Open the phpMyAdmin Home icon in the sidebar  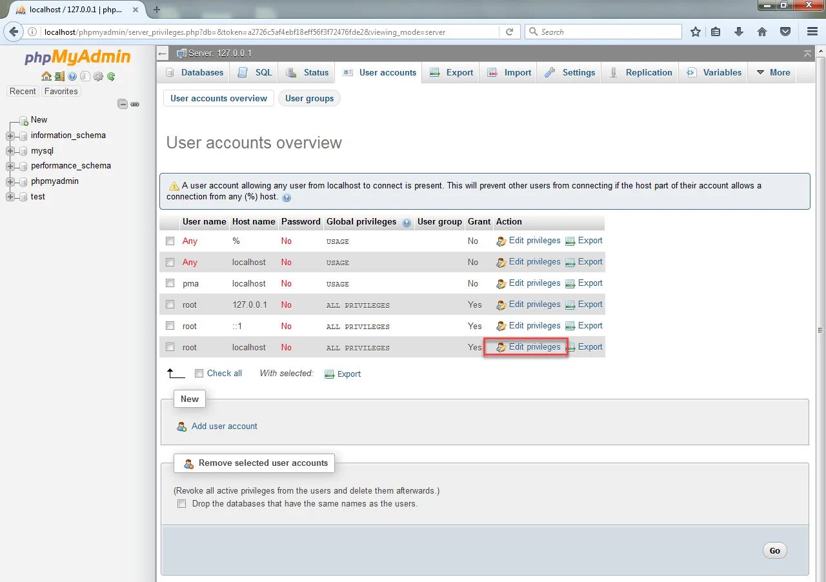pyautogui.click(x=46, y=76)
